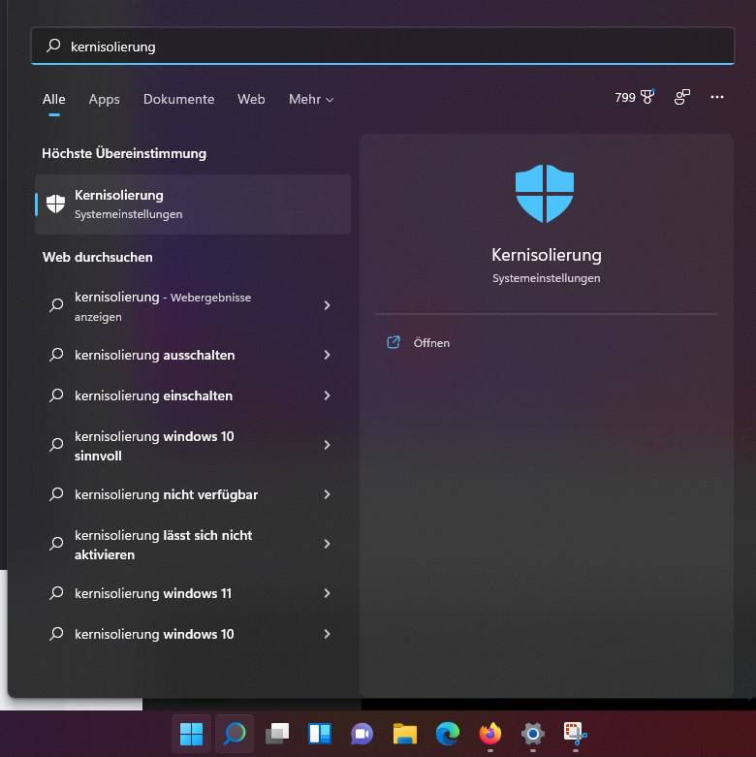Open Settings gear in taskbar
The image size is (756, 757).
click(x=533, y=734)
